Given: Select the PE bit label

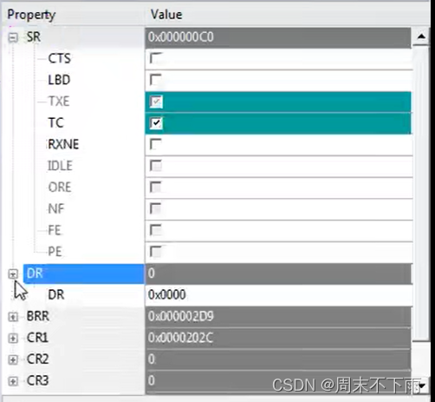Looking at the screenshot, I should pos(55,252).
